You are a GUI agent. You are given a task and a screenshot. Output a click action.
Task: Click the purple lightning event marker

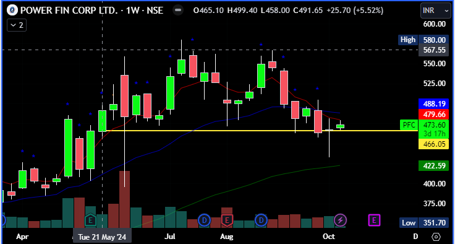pyautogui.click(x=340, y=220)
